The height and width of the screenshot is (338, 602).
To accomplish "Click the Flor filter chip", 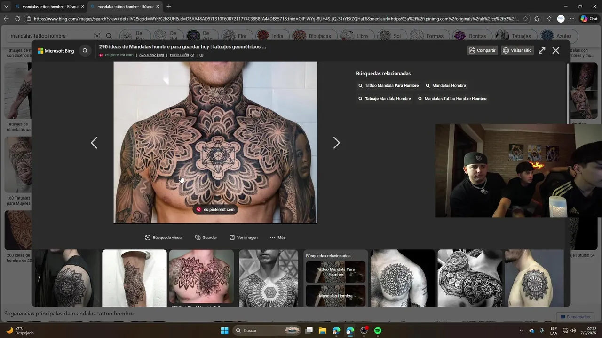I will coord(237,36).
